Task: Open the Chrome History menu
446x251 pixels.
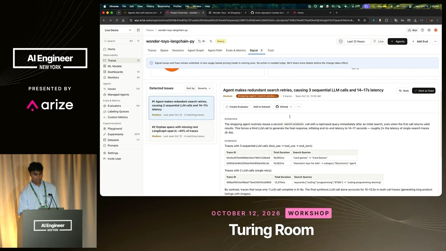Action: pos(150,6)
